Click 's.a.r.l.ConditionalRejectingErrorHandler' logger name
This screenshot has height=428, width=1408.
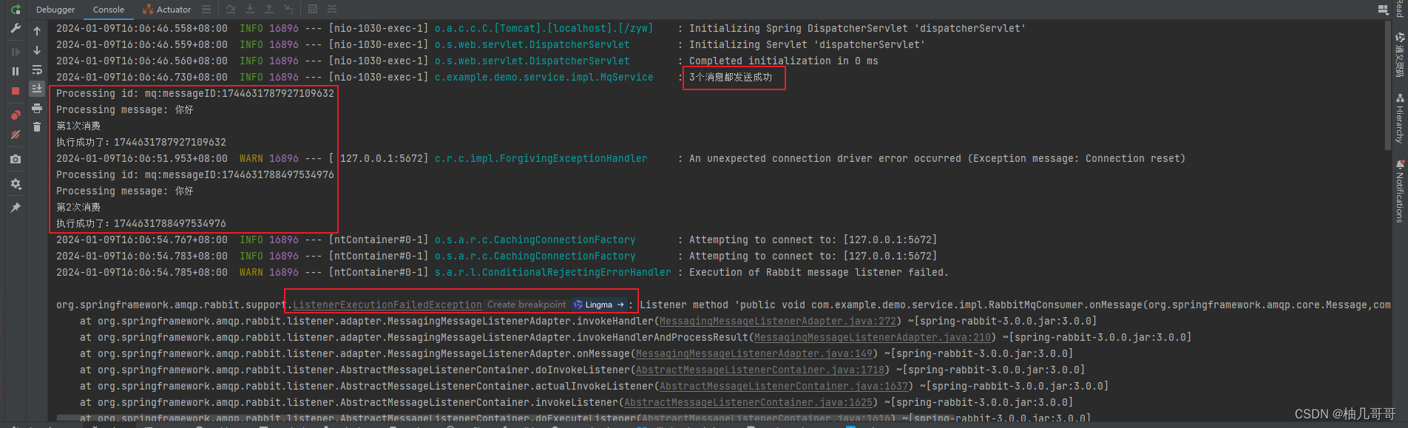[552, 272]
